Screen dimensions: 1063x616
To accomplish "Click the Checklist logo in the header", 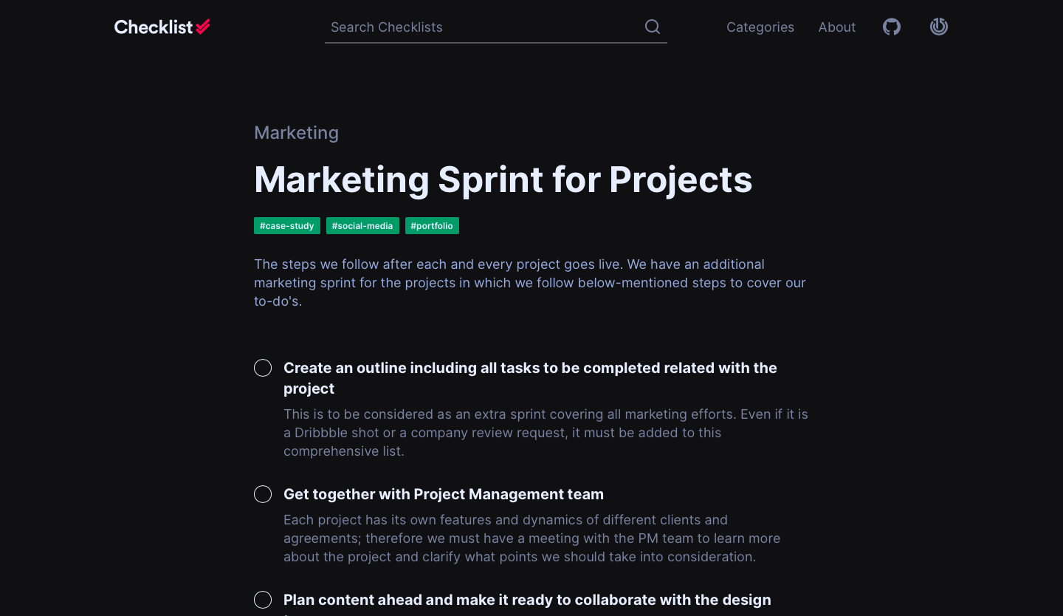I will point(162,27).
